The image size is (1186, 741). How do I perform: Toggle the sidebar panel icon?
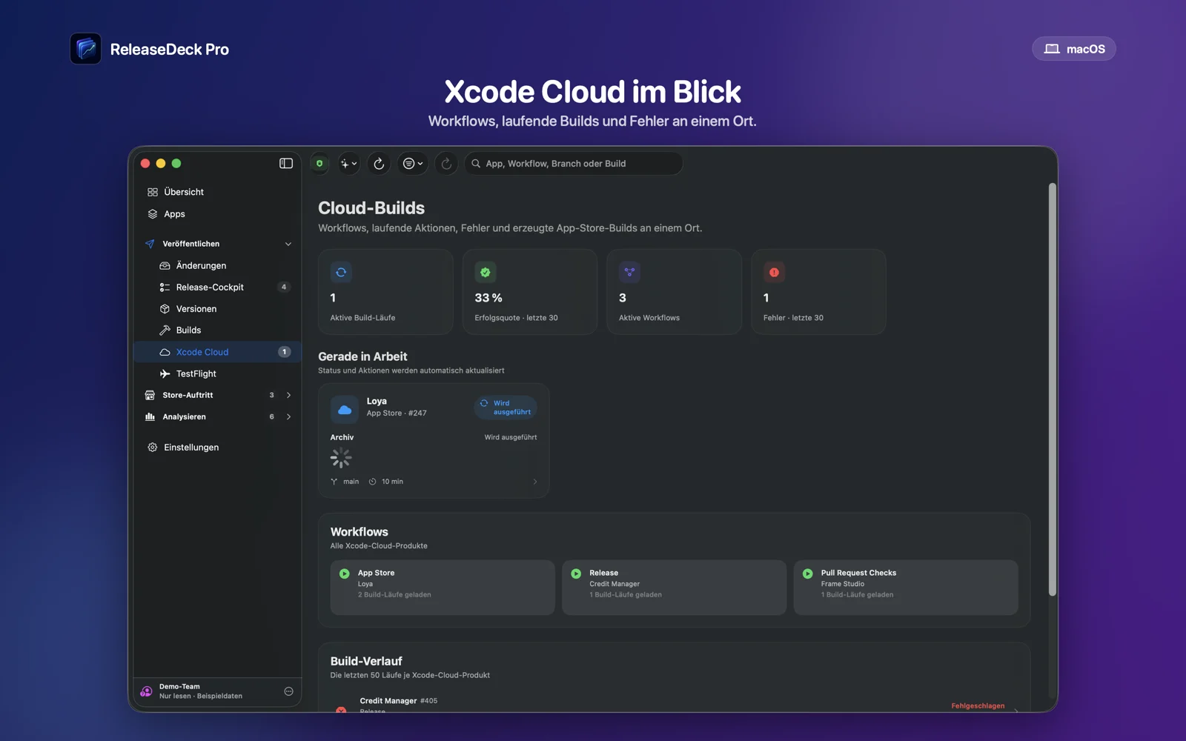286,163
